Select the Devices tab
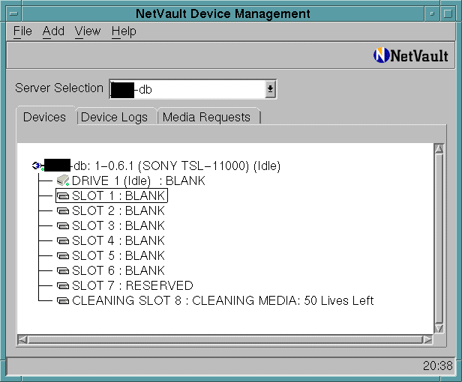The width and height of the screenshot is (462, 382). [44, 117]
